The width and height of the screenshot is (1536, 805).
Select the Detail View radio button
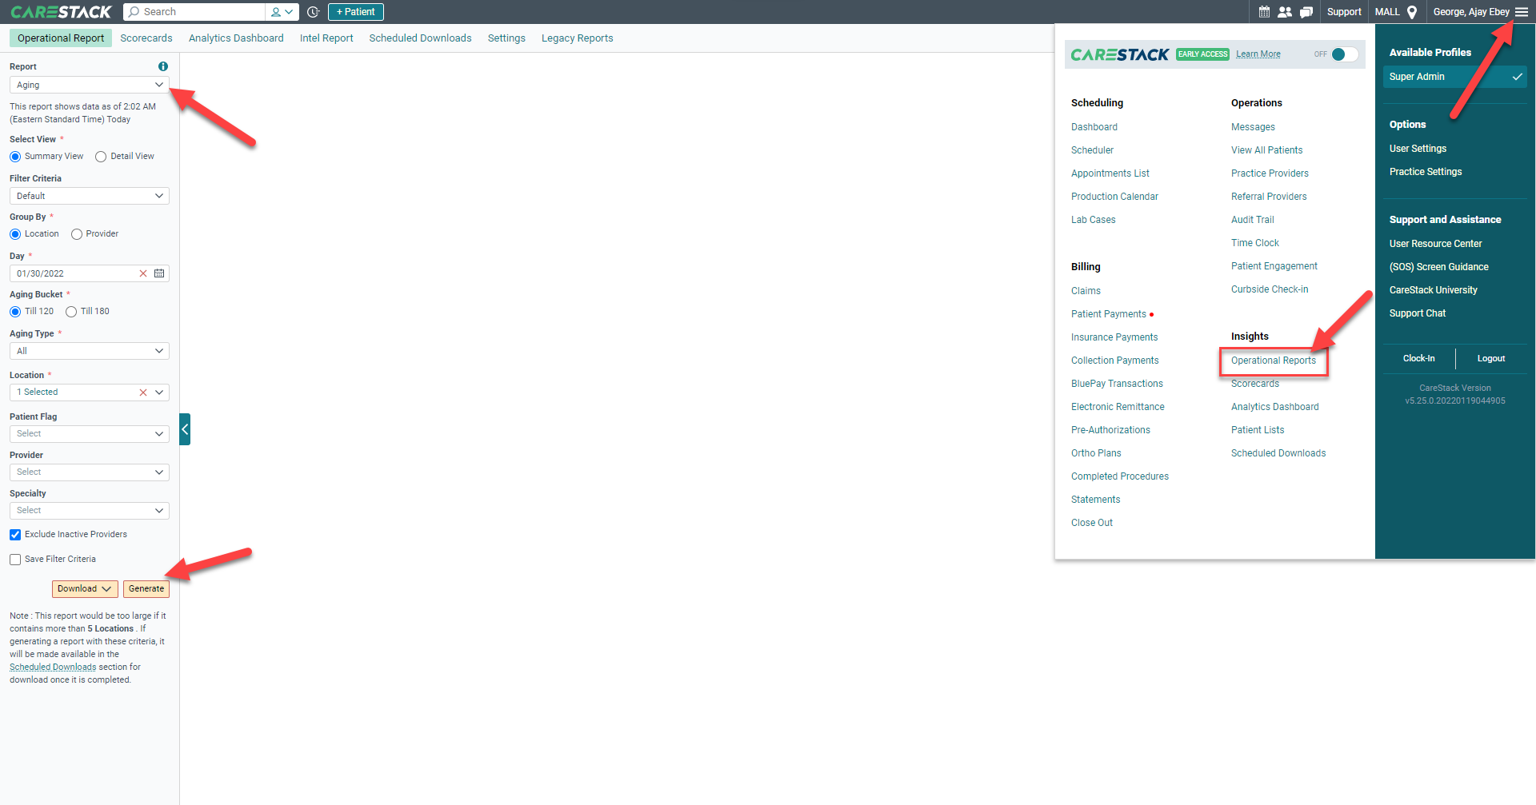tap(101, 156)
